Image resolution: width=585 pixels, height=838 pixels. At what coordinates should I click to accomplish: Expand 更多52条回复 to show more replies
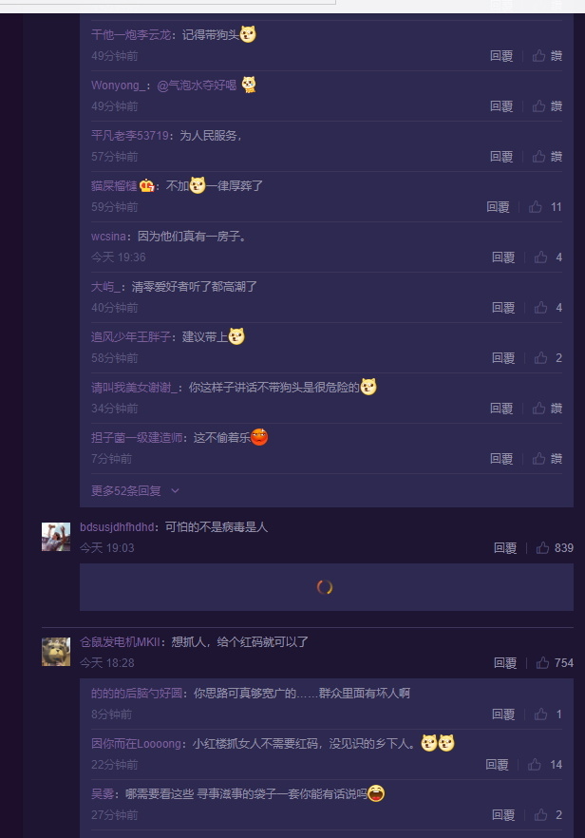(x=135, y=490)
